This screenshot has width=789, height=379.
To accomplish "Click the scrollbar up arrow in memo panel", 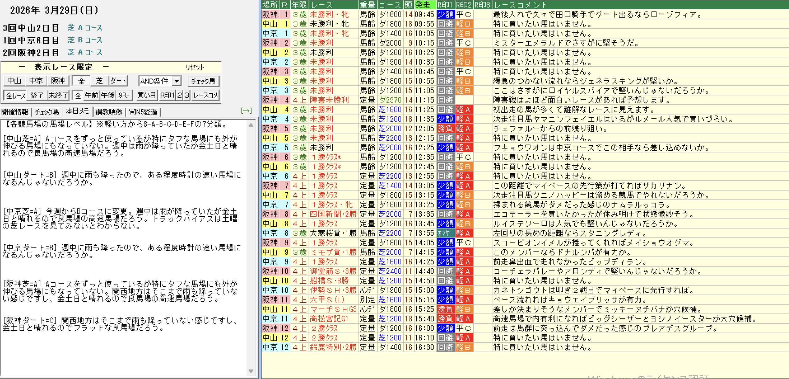I will click(251, 125).
